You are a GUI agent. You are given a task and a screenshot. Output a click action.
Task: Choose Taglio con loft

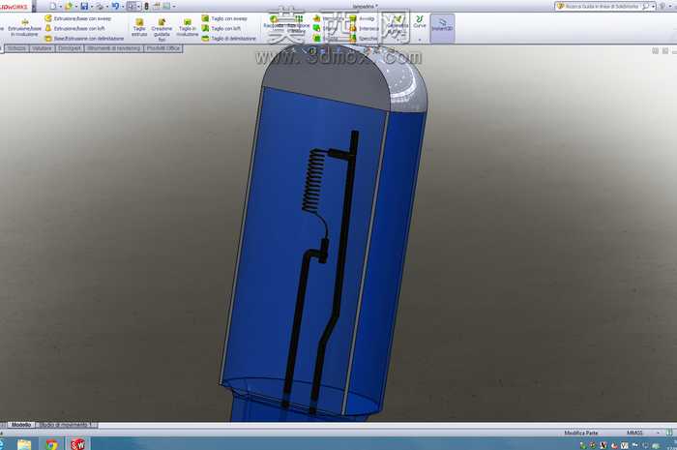tap(221, 28)
